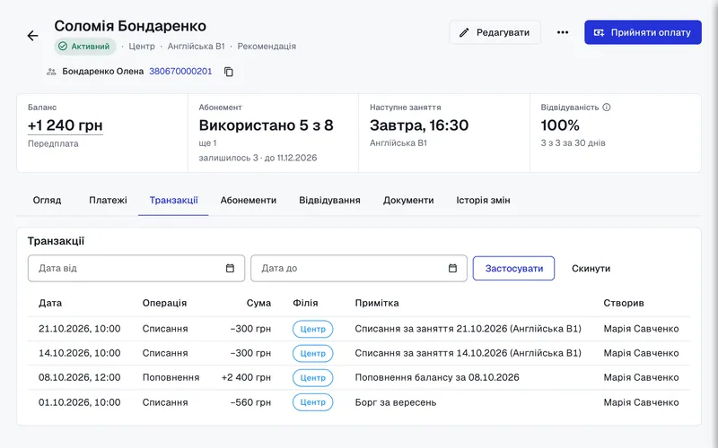Click the Редагувати button
Image resolution: width=718 pixels, height=448 pixels.
tap(495, 32)
